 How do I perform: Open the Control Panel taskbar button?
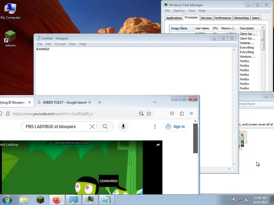coord(73,200)
